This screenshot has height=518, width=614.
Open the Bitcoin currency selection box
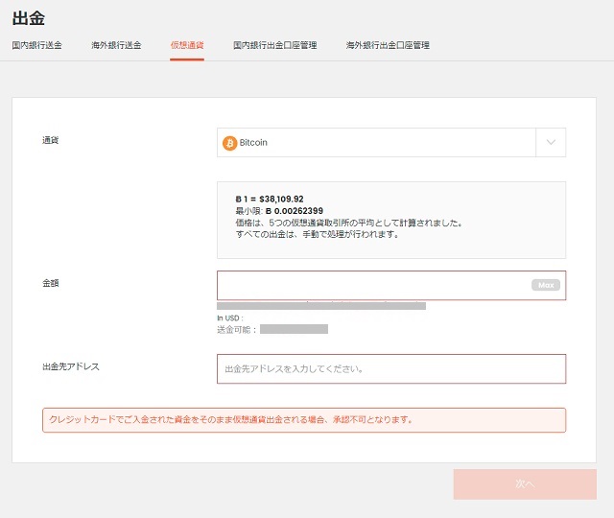point(376,143)
